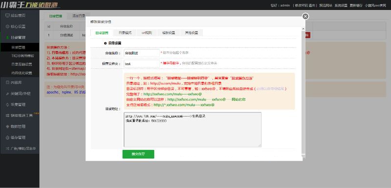Open the TKDB调用模板 submenu item

tap(20, 56)
